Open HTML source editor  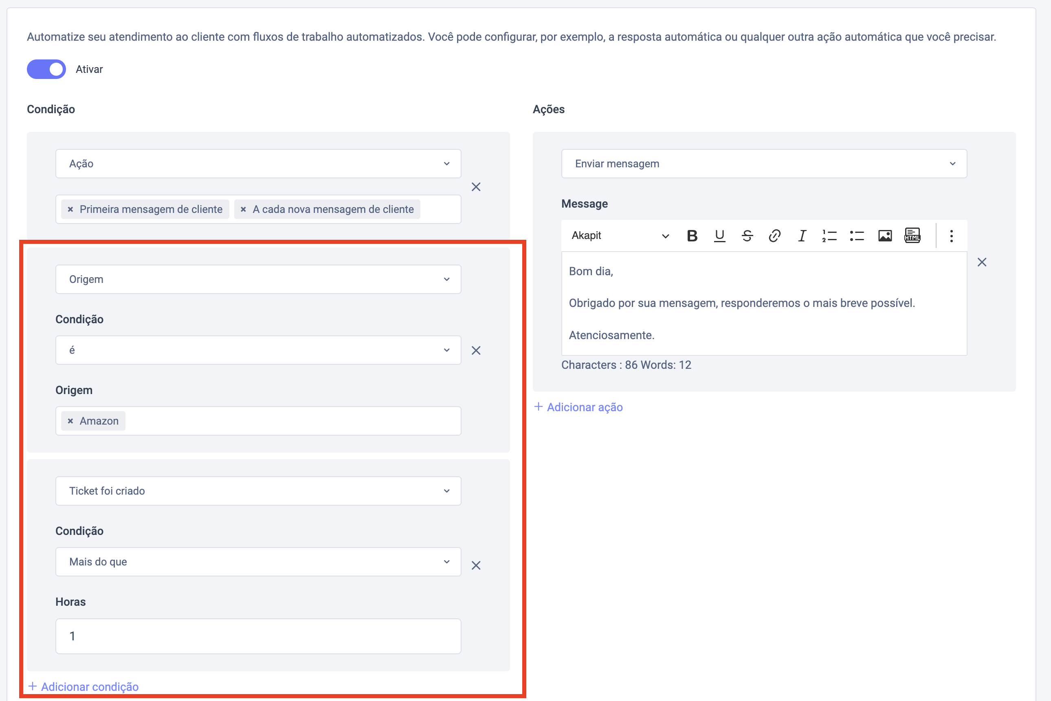pos(912,236)
